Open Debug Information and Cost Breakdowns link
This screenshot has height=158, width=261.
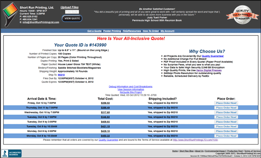coord(130,87)
